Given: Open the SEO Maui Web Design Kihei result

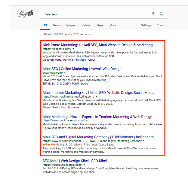Looking at the screenshot, I should pos(75,161).
